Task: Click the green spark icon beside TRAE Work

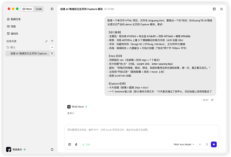Action: [x=86, y=107]
